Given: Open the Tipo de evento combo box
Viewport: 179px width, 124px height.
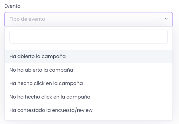Looking at the screenshot, I should tap(89, 19).
